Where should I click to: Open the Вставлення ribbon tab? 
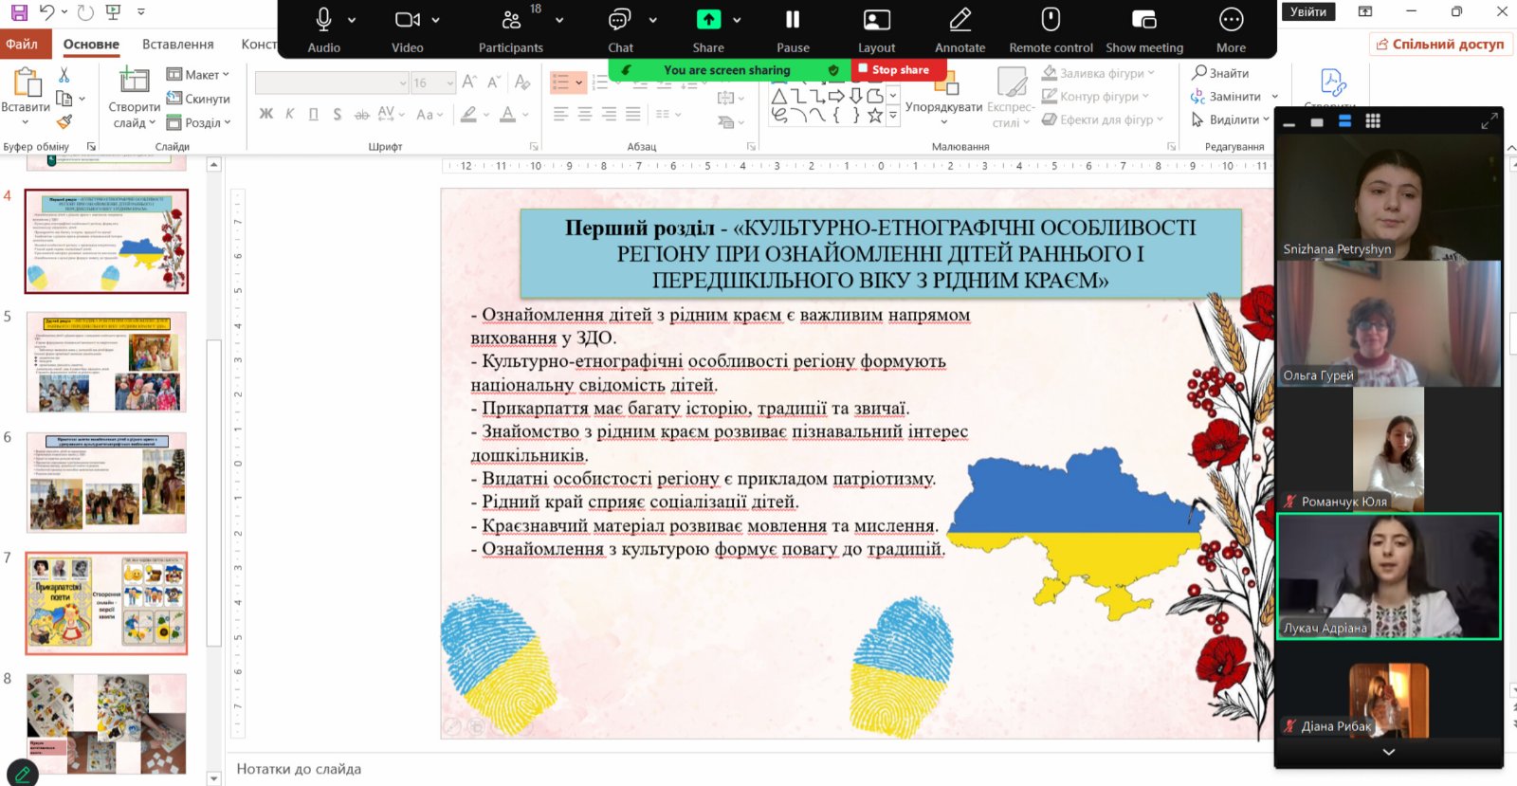(x=177, y=45)
